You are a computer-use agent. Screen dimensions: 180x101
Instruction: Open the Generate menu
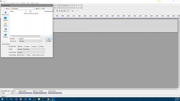click(x=23, y=3)
